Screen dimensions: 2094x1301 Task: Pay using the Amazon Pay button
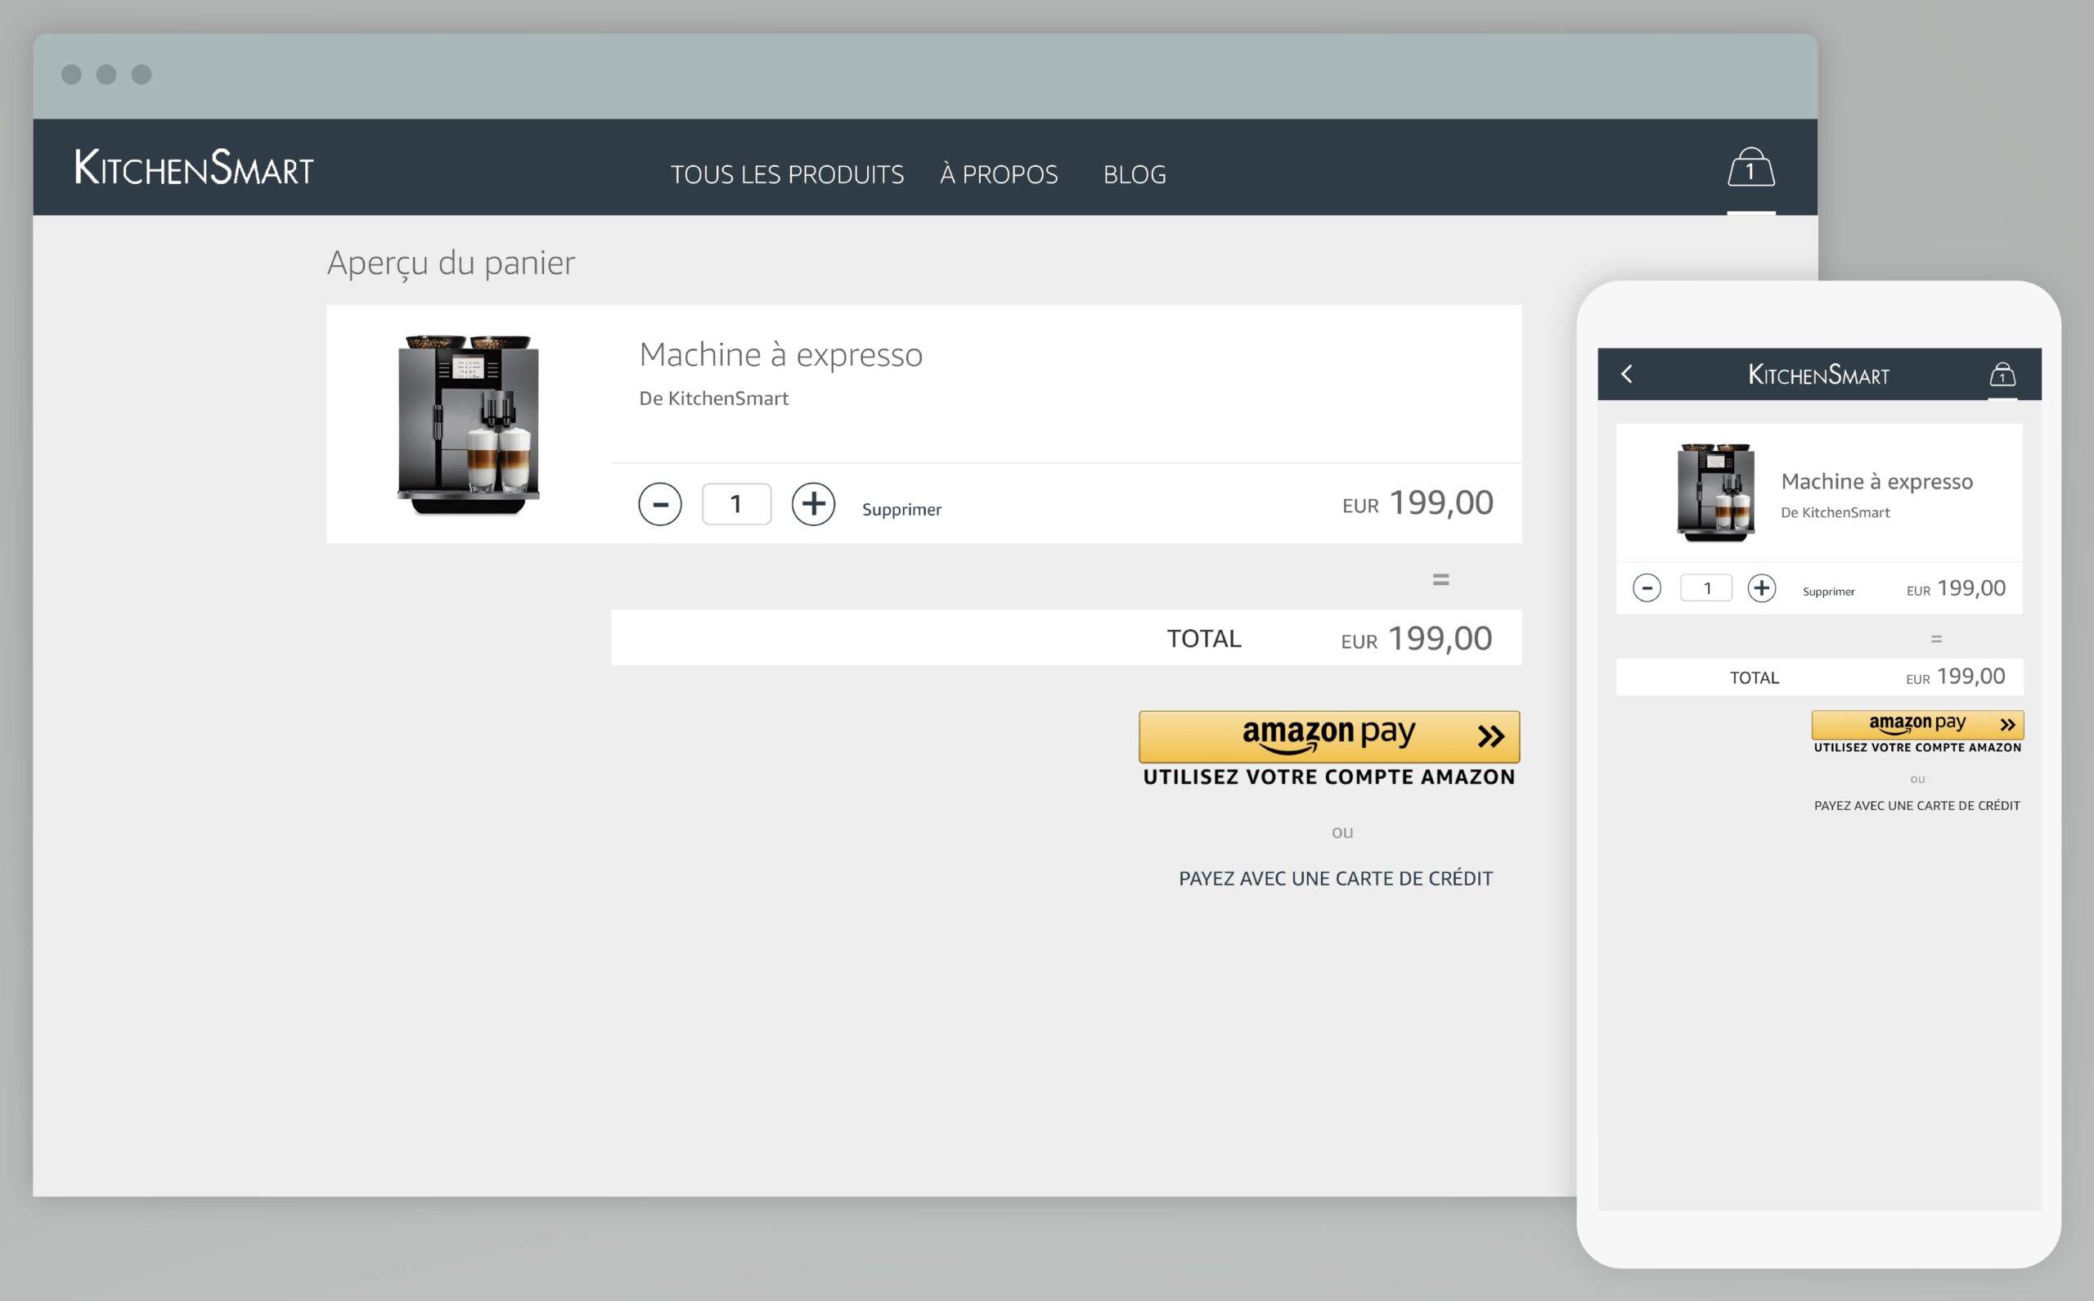pyautogui.click(x=1328, y=736)
